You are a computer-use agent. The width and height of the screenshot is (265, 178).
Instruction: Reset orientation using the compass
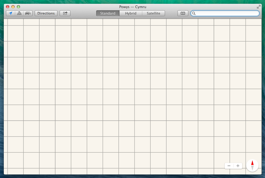[252, 166]
